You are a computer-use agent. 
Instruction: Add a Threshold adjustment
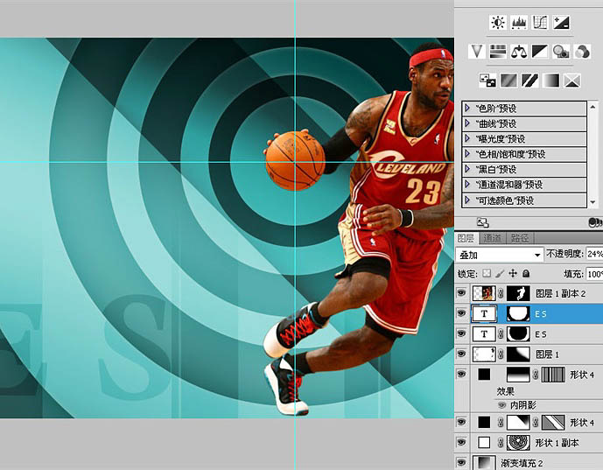tap(529, 81)
